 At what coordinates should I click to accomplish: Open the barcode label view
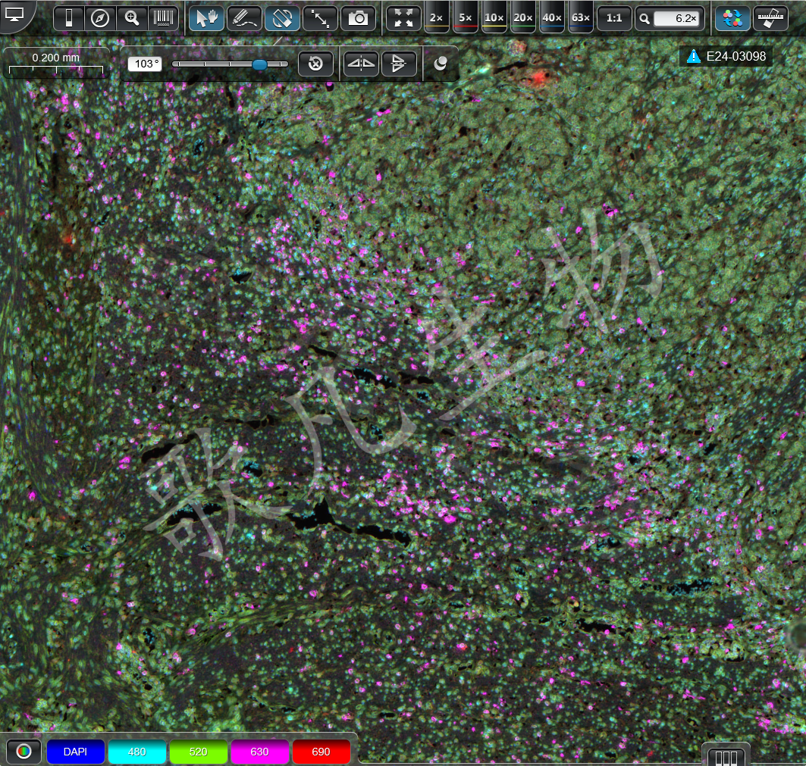point(163,18)
